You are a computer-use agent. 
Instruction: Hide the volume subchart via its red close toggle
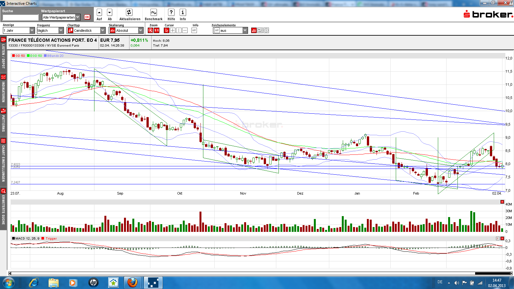click(x=502, y=202)
